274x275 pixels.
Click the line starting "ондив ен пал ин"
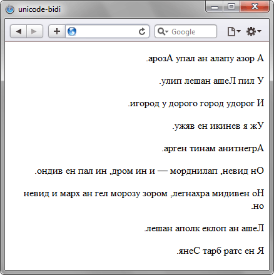click(150, 171)
